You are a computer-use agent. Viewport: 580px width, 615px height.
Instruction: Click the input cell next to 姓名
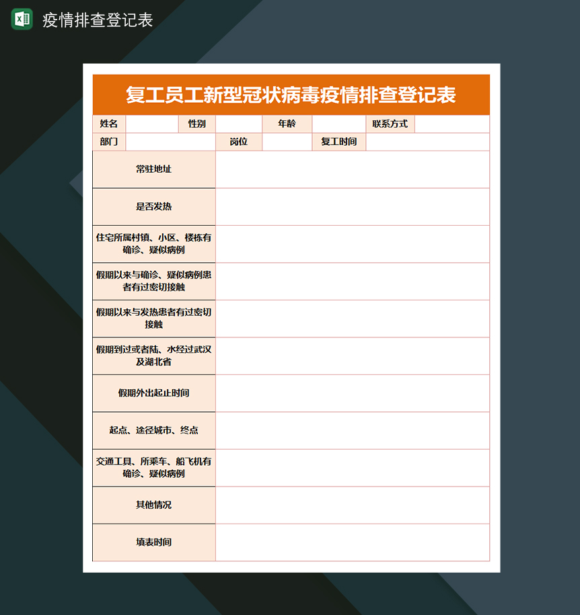(151, 124)
